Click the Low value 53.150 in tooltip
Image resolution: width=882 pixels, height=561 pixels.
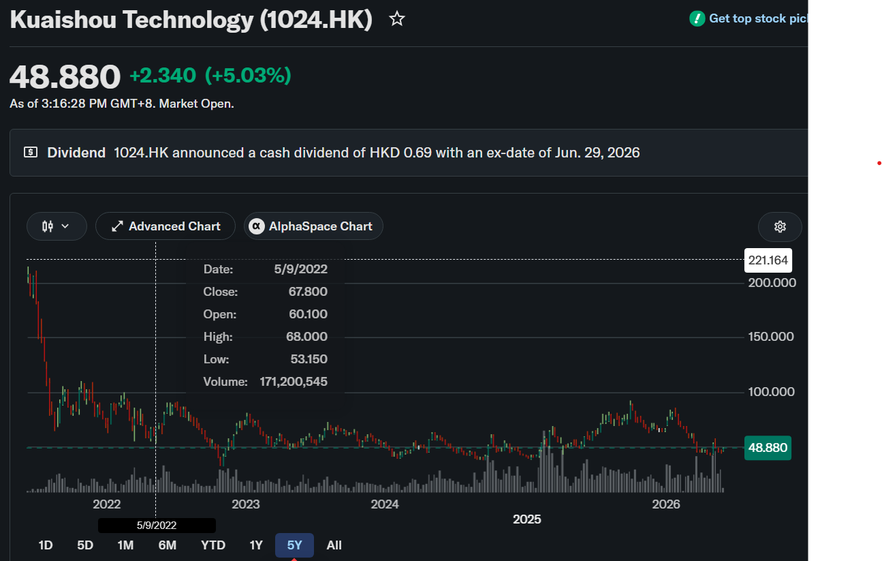tap(308, 359)
